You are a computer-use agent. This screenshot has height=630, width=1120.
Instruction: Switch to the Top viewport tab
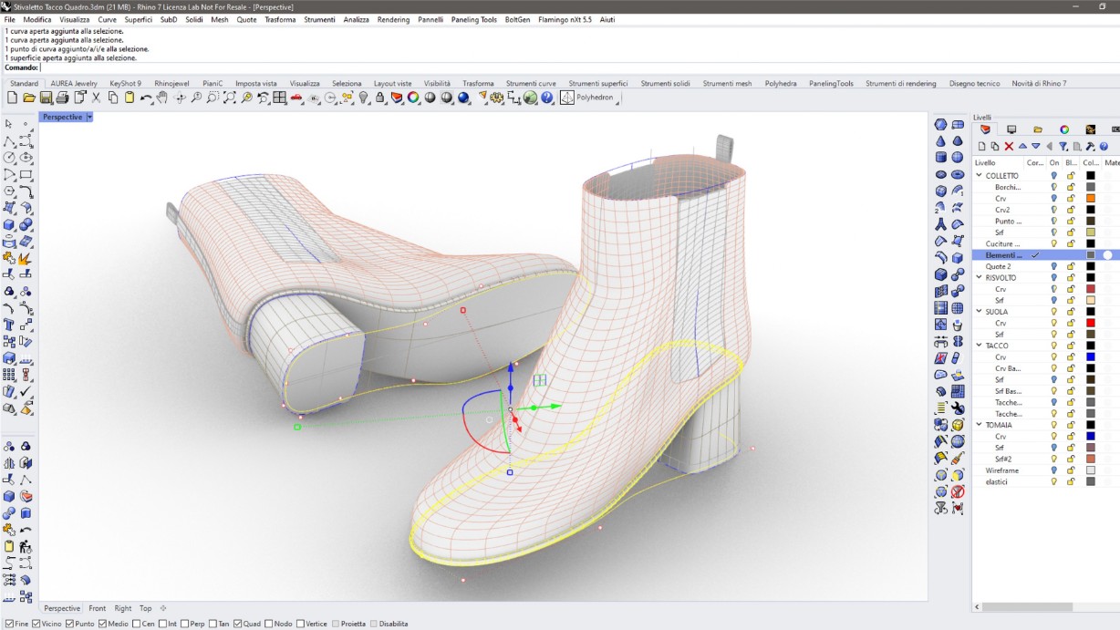click(x=145, y=608)
